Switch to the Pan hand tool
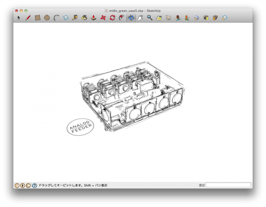Viewport: 266px width, 207px height. click(x=141, y=18)
